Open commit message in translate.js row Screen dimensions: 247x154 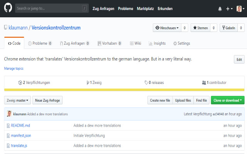[97, 146]
